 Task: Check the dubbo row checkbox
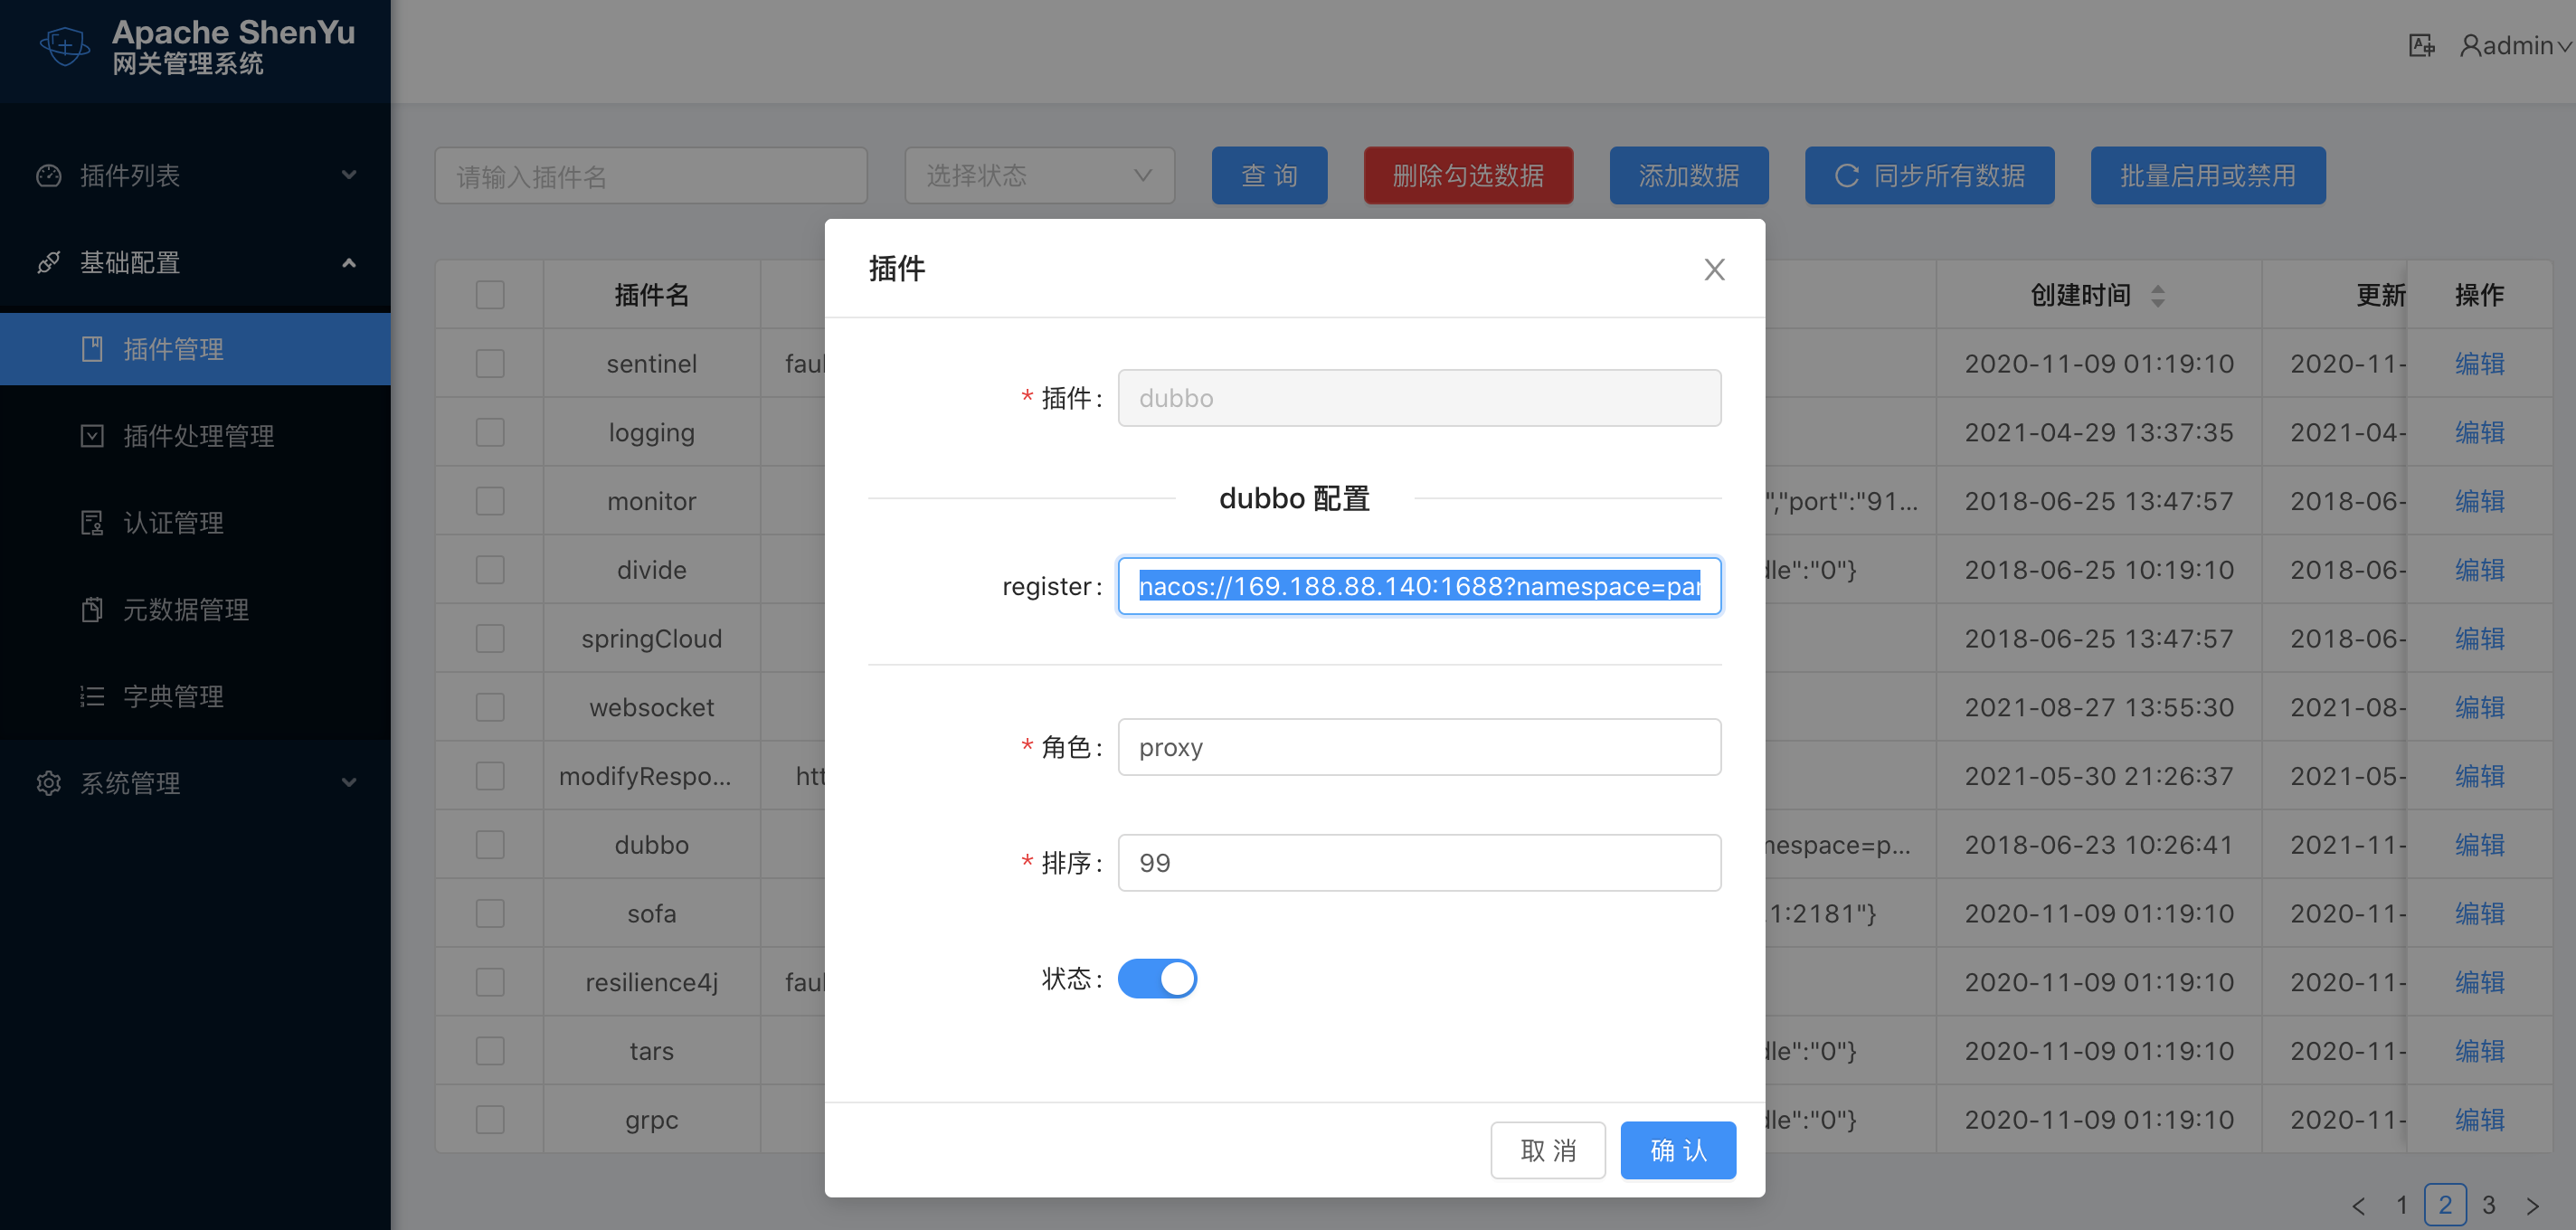click(490, 845)
